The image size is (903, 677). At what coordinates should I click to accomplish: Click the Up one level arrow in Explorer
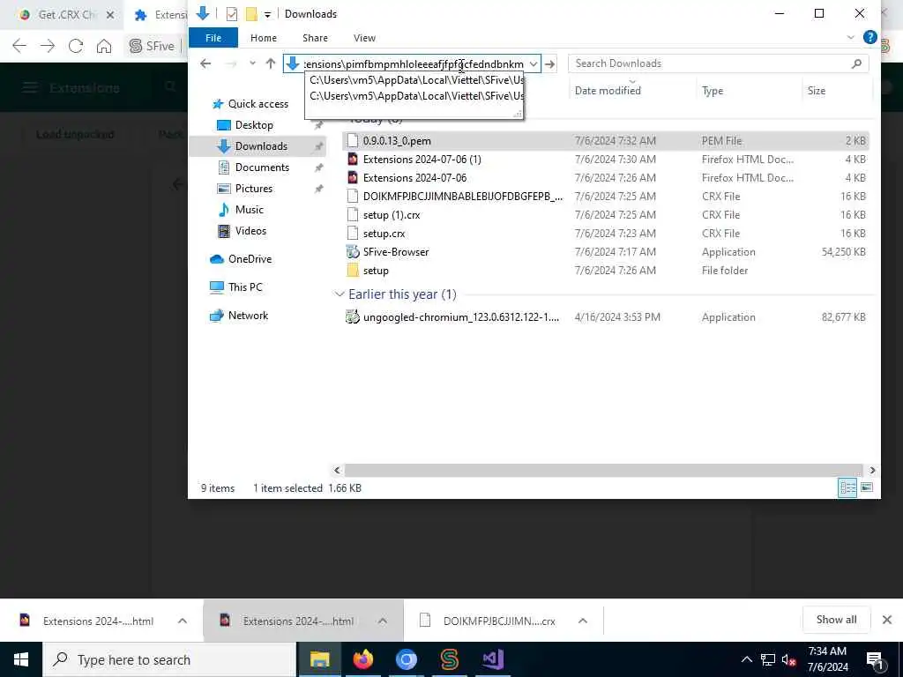coord(270,63)
